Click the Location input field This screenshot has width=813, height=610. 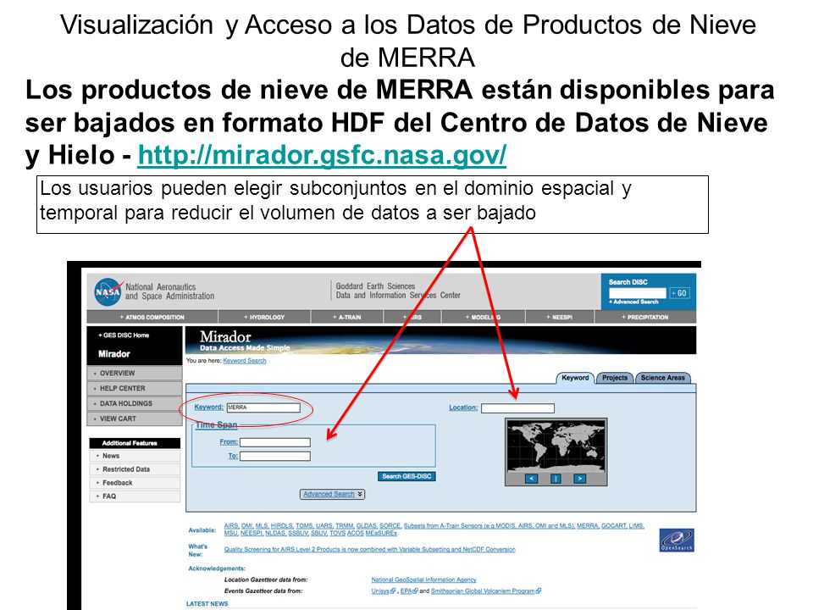[x=517, y=408]
